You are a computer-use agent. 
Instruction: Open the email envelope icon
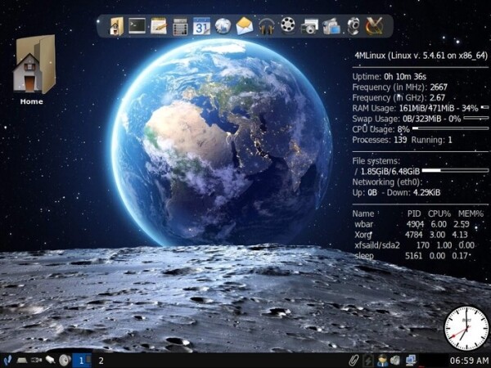pos(244,26)
